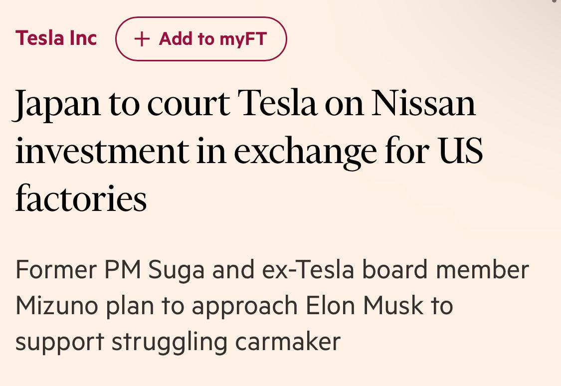
Task: Click the word factories in the headline
Action: [x=81, y=198]
